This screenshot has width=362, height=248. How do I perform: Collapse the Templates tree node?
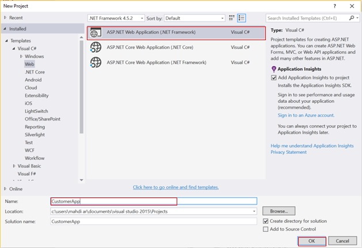pyautogui.click(x=6, y=41)
